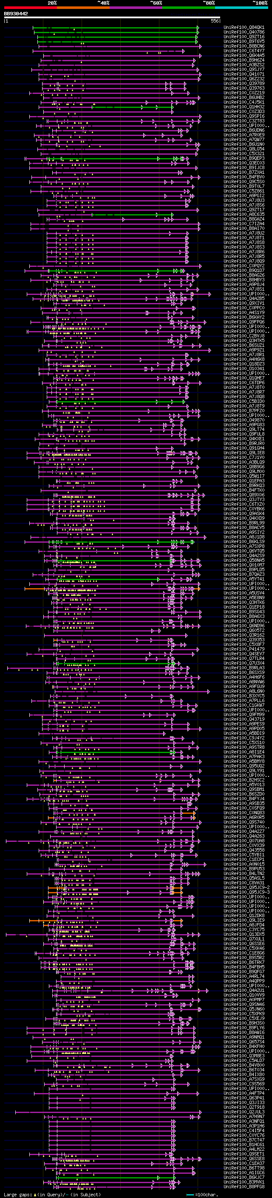The height and width of the screenshot is (1198, 272).
Task: Select the BB930442 query name
Action: [x=16, y=14]
